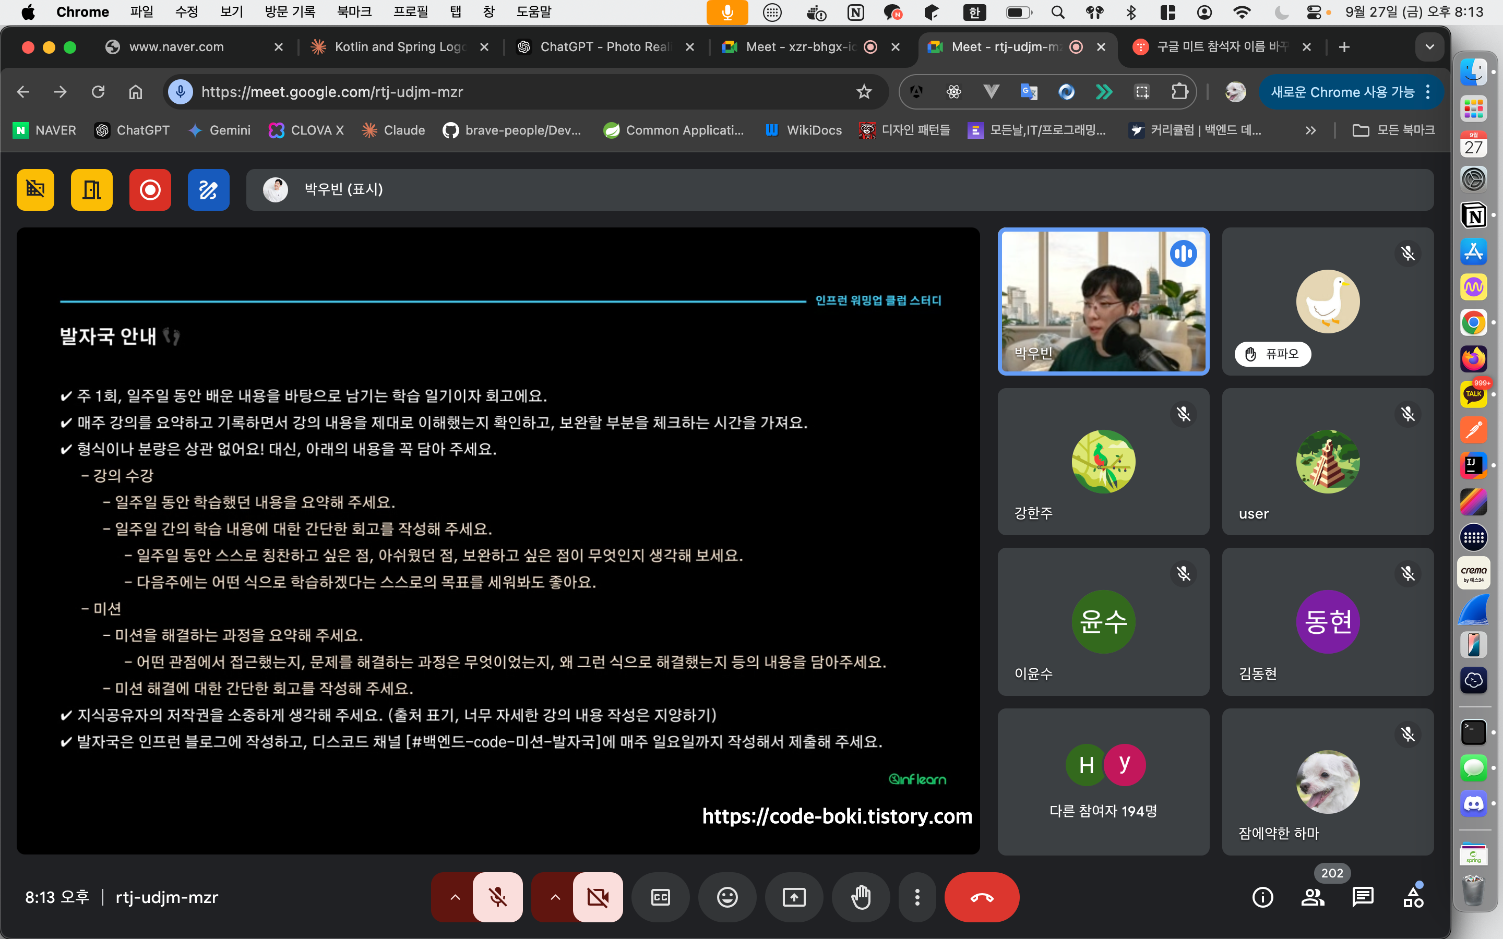This screenshot has width=1503, height=939.
Task: Expand the microphone audio settings arrow
Action: click(x=455, y=897)
